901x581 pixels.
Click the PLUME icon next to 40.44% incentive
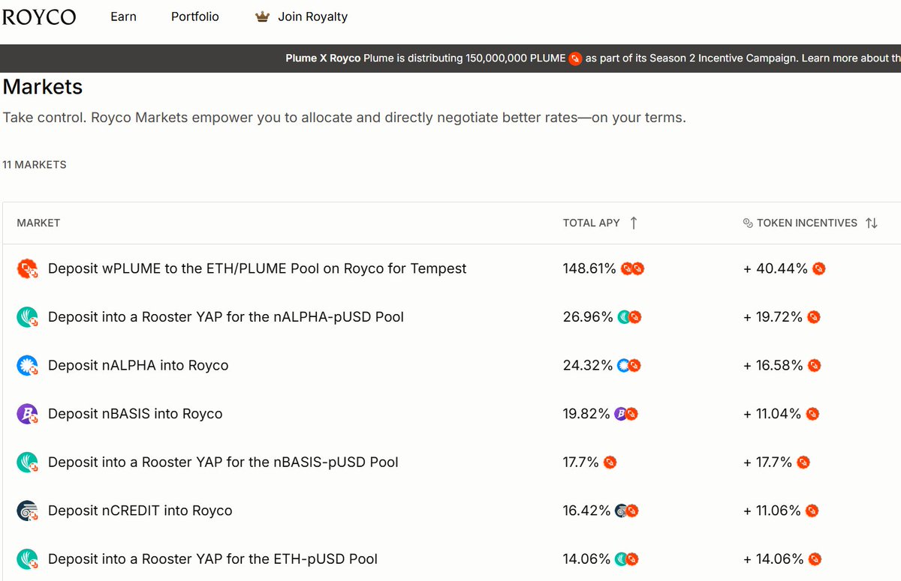(818, 268)
